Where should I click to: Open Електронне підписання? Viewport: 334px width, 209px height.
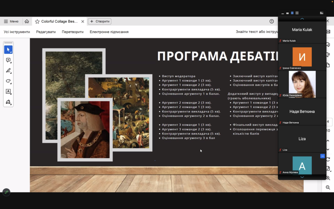(x=109, y=32)
